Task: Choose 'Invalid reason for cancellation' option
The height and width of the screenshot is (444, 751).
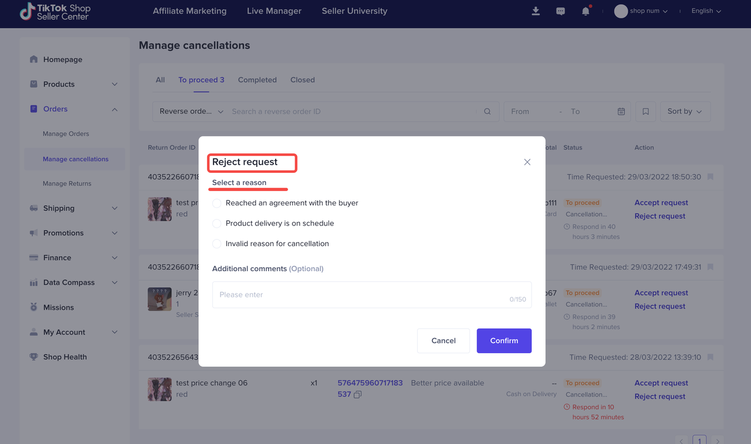Action: [x=217, y=244]
